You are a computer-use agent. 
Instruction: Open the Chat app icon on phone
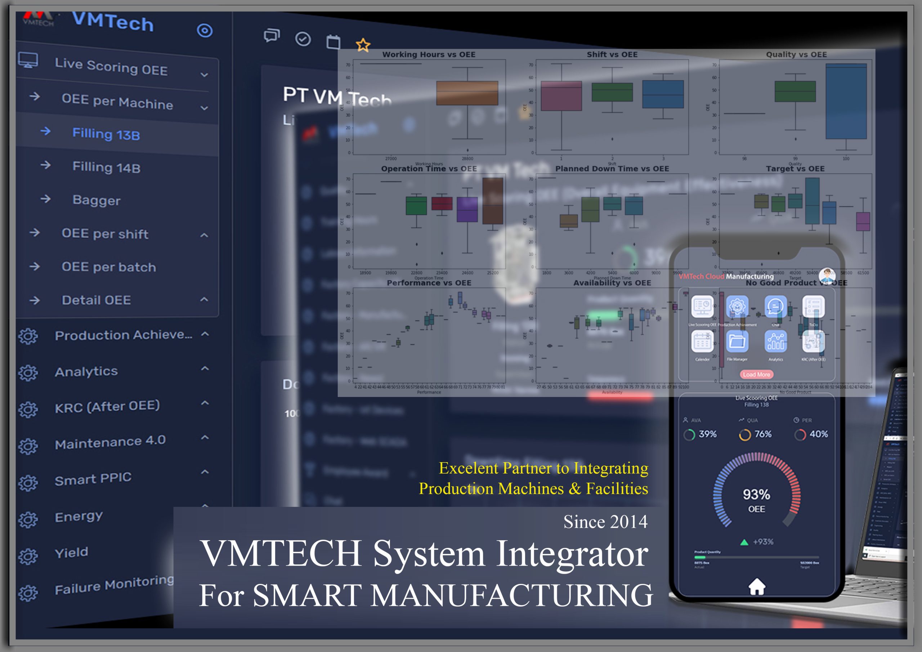pos(775,307)
